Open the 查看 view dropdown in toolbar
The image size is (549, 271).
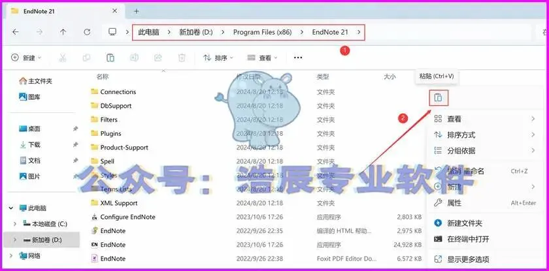click(x=262, y=57)
